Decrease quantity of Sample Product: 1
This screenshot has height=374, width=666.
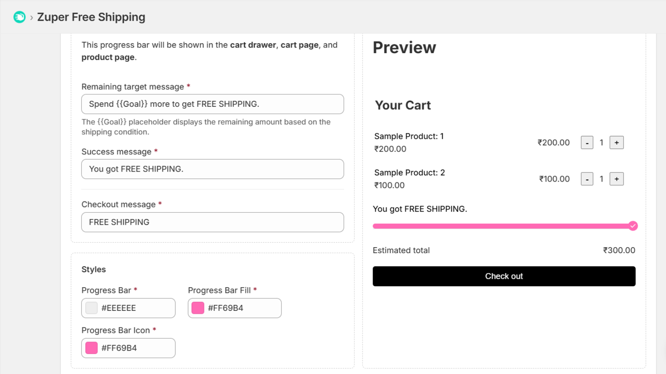click(x=587, y=143)
